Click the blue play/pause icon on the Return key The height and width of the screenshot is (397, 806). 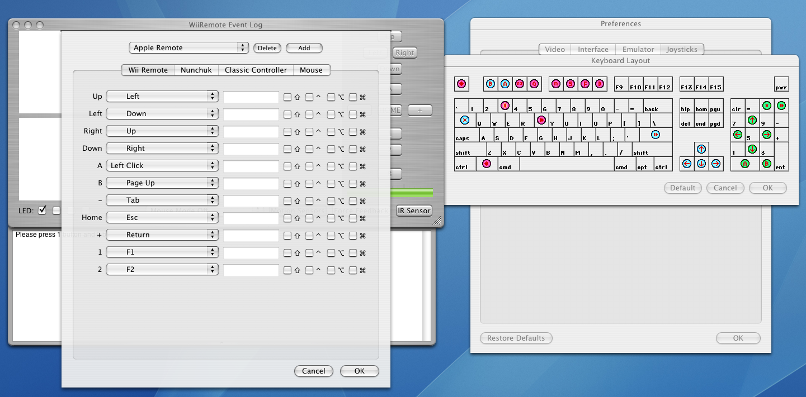656,134
